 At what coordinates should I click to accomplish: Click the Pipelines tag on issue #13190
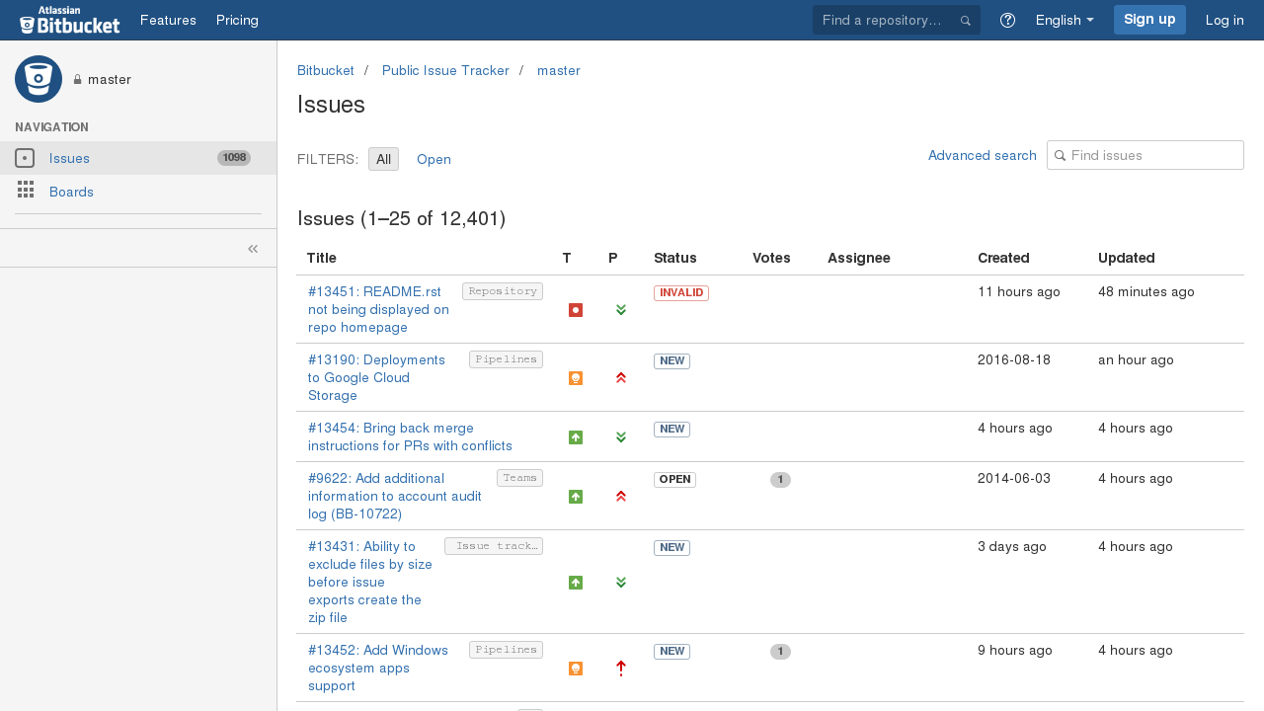tap(506, 359)
